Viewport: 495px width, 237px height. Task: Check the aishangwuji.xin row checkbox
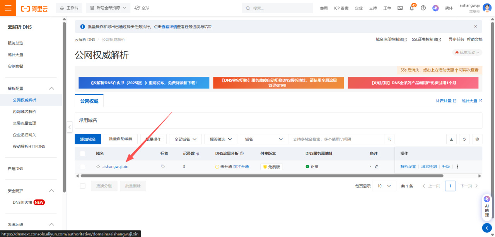point(82,167)
